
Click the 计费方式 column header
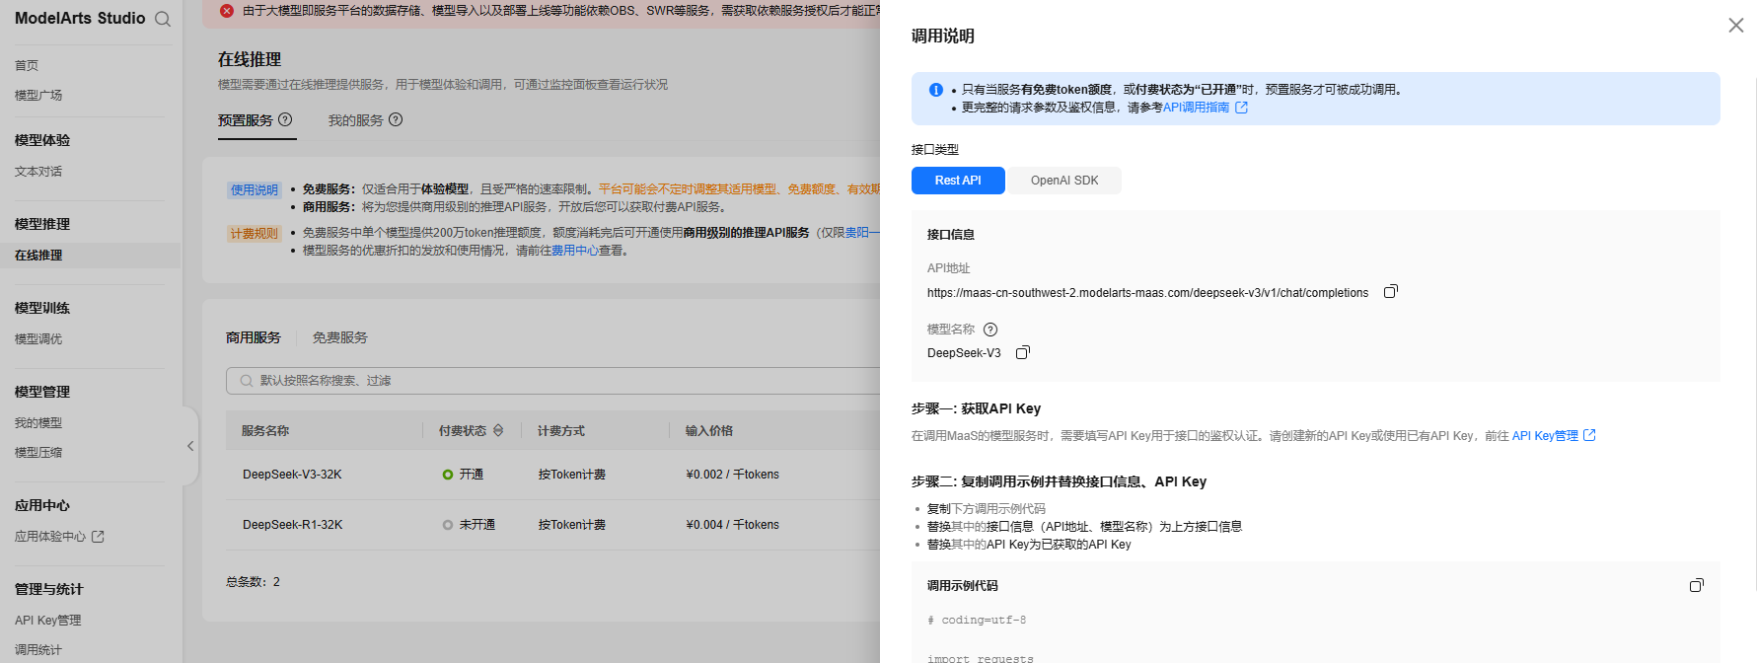pyautogui.click(x=561, y=431)
